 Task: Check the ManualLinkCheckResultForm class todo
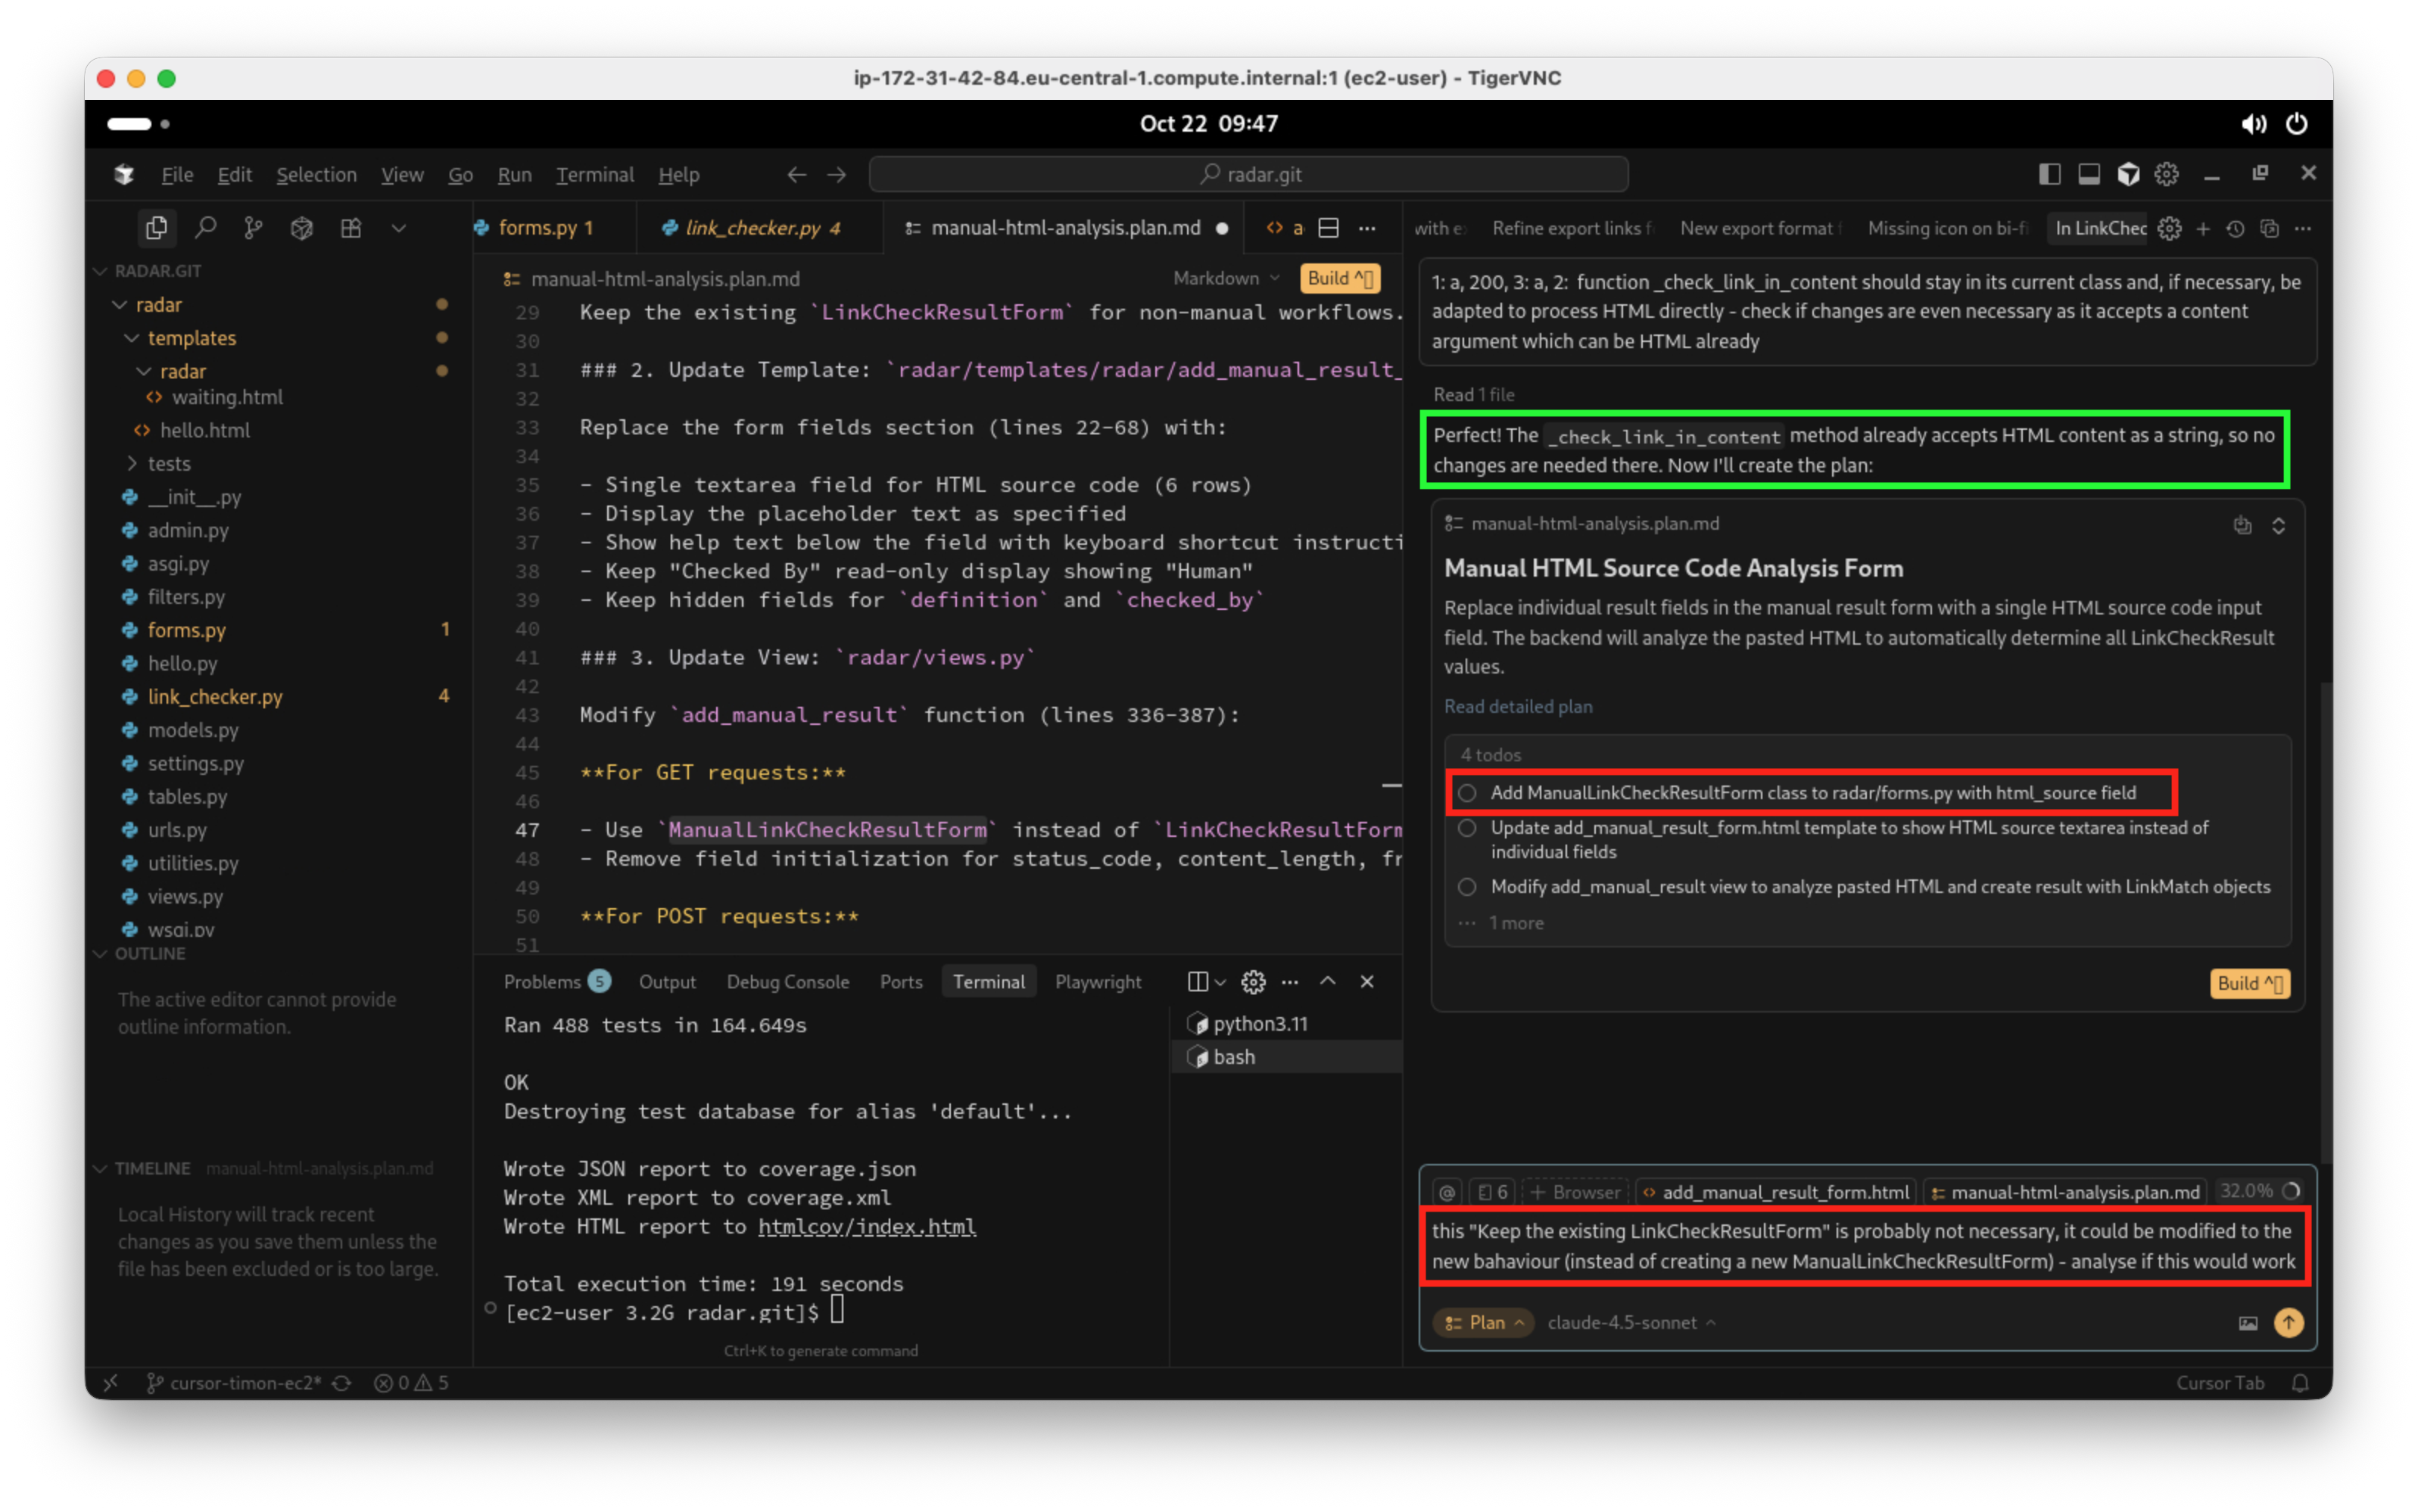(1466, 793)
